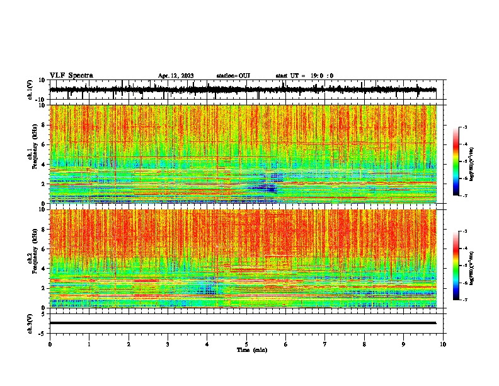Click the "2" kHz tick on ch.1 spectrogram
499x386 pixels.
pyautogui.click(x=43, y=184)
